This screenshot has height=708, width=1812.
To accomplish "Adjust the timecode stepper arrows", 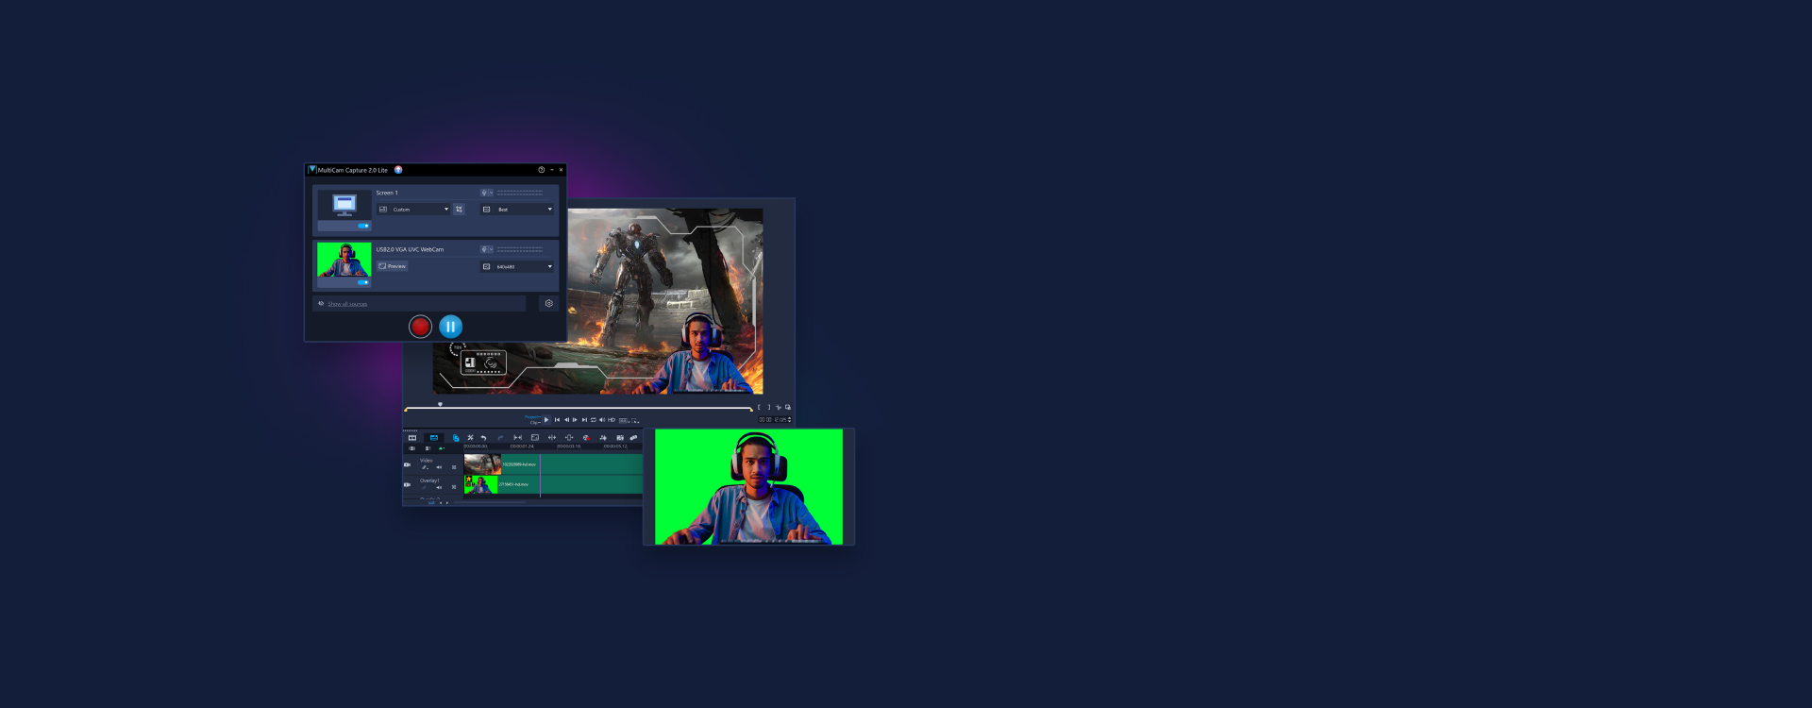I will click(x=790, y=420).
